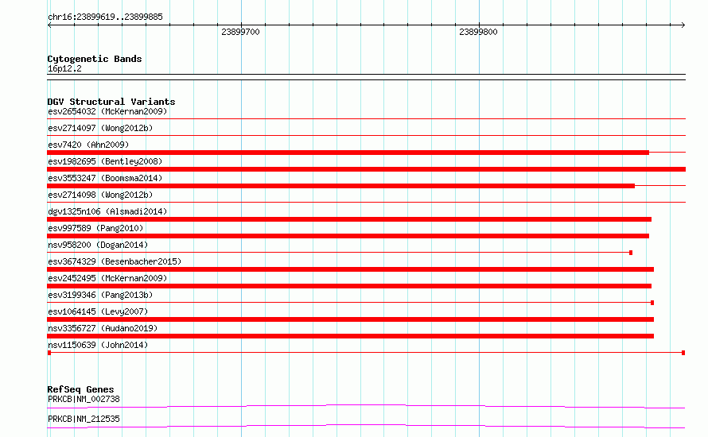Click the magenta line of PRKCB|NM_212535
The width and height of the screenshot is (708, 437).
pyautogui.click(x=366, y=426)
